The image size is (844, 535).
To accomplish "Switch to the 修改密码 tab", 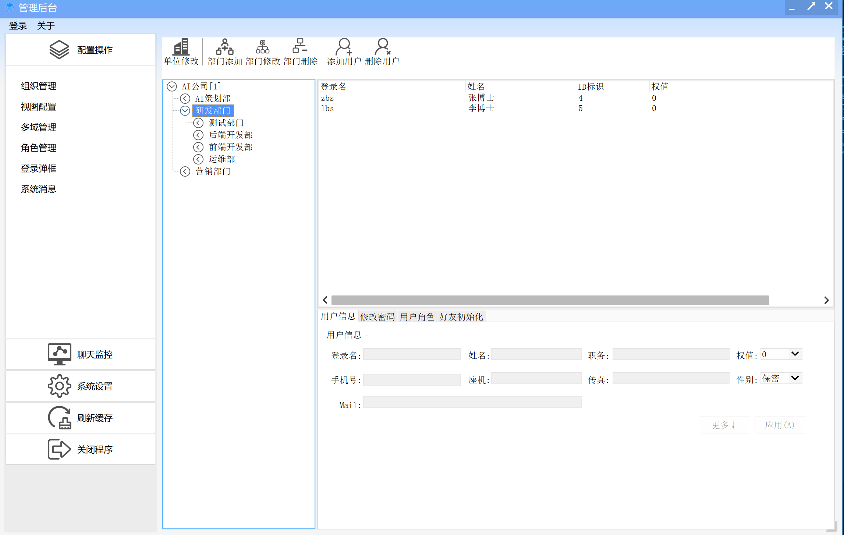I will point(377,317).
